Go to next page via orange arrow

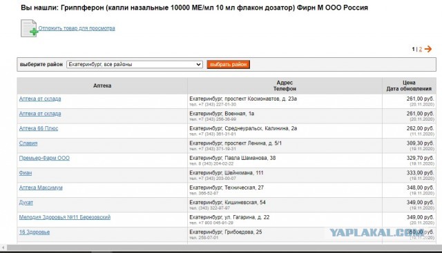(x=428, y=49)
